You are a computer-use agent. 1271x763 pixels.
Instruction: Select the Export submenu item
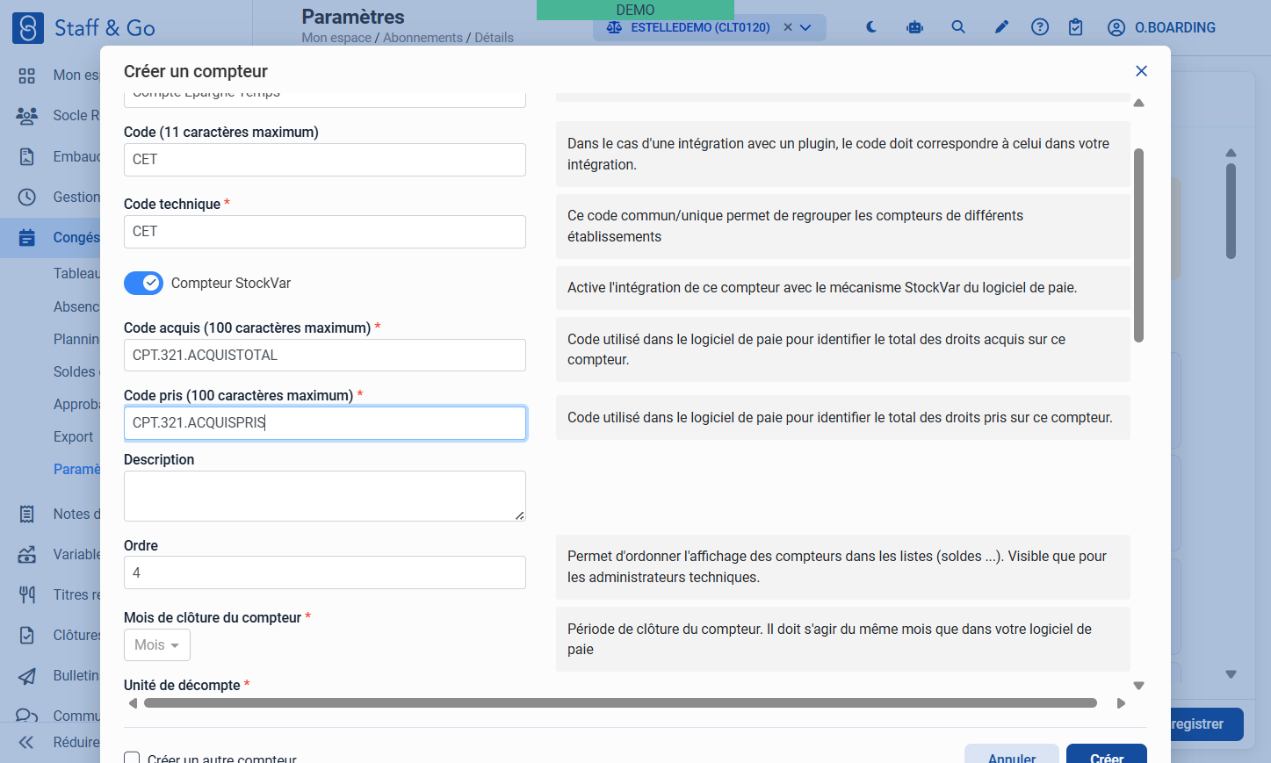73,436
